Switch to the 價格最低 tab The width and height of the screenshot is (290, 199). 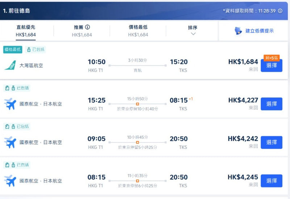[x=138, y=31]
